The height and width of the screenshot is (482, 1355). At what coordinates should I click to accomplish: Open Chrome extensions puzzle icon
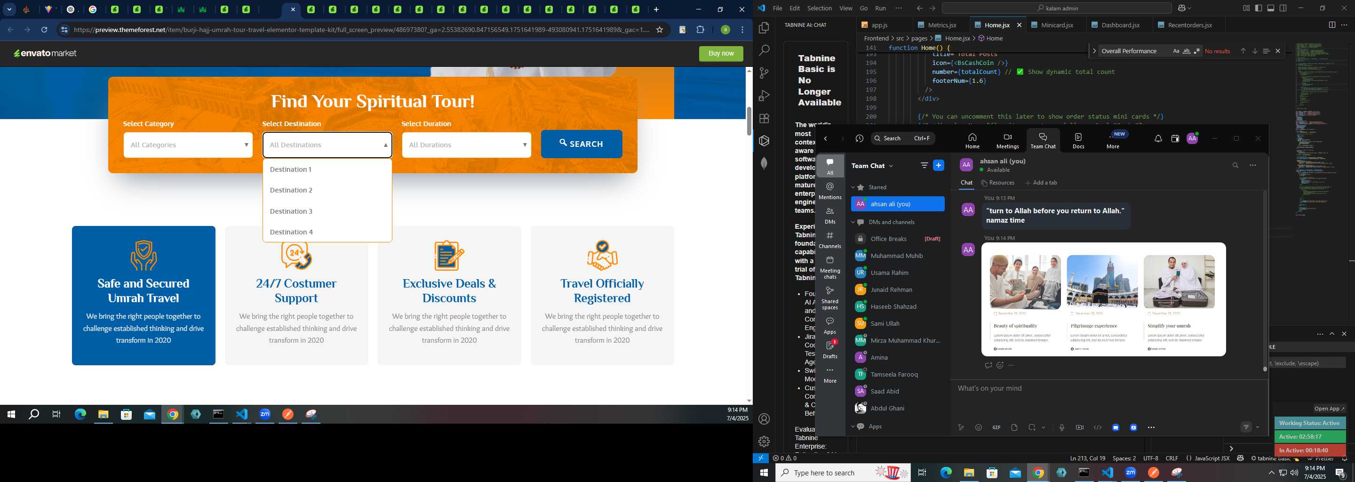(x=700, y=30)
